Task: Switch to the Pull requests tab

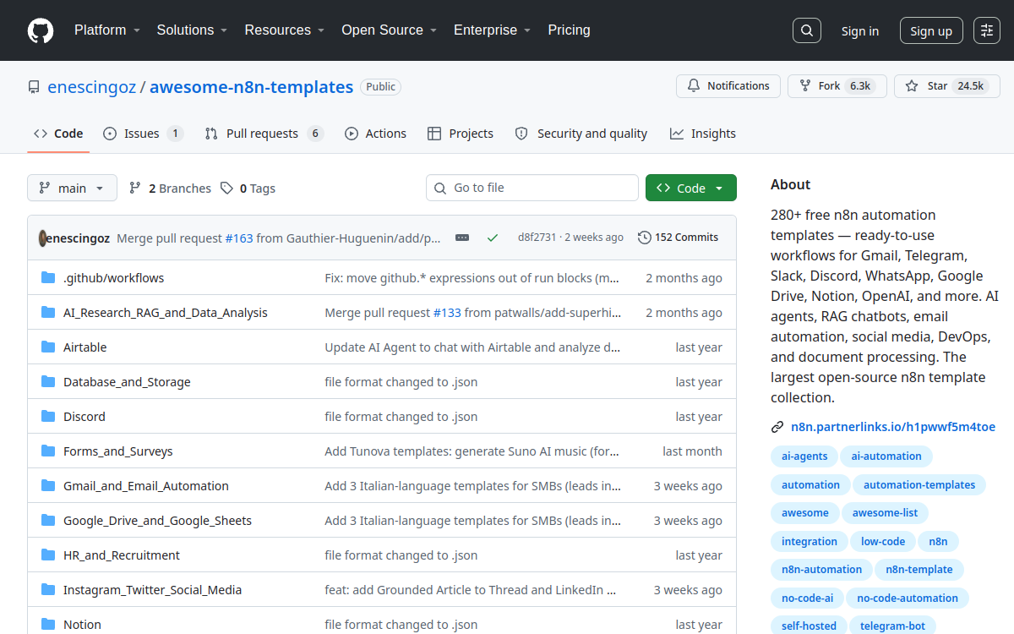Action: [264, 134]
